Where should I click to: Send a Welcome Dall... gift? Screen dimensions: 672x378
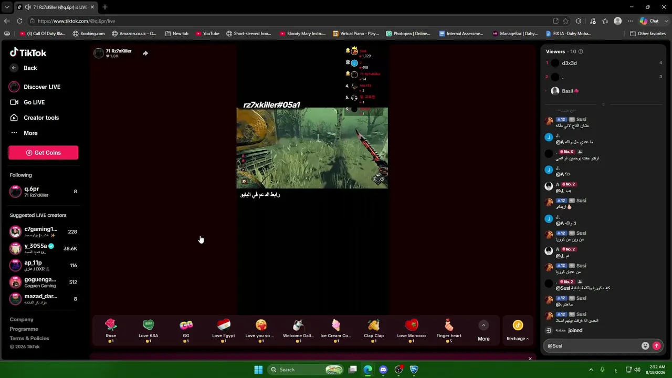click(298, 331)
